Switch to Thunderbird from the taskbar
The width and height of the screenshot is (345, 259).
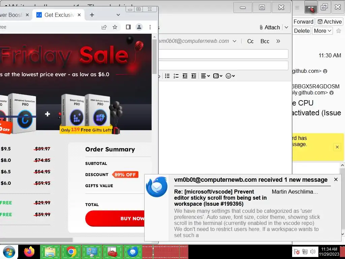tap(133, 252)
